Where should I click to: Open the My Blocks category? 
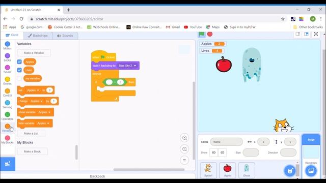pyautogui.click(x=7, y=140)
